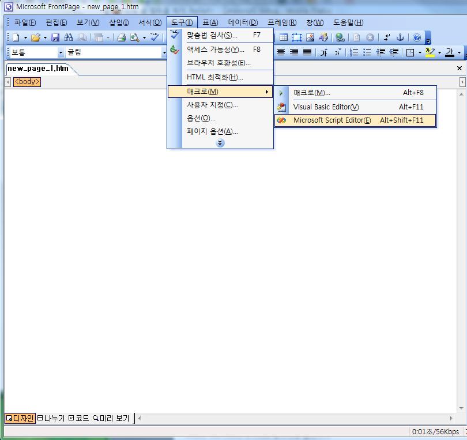
Task: Click the Open folder icon
Action: coord(35,37)
